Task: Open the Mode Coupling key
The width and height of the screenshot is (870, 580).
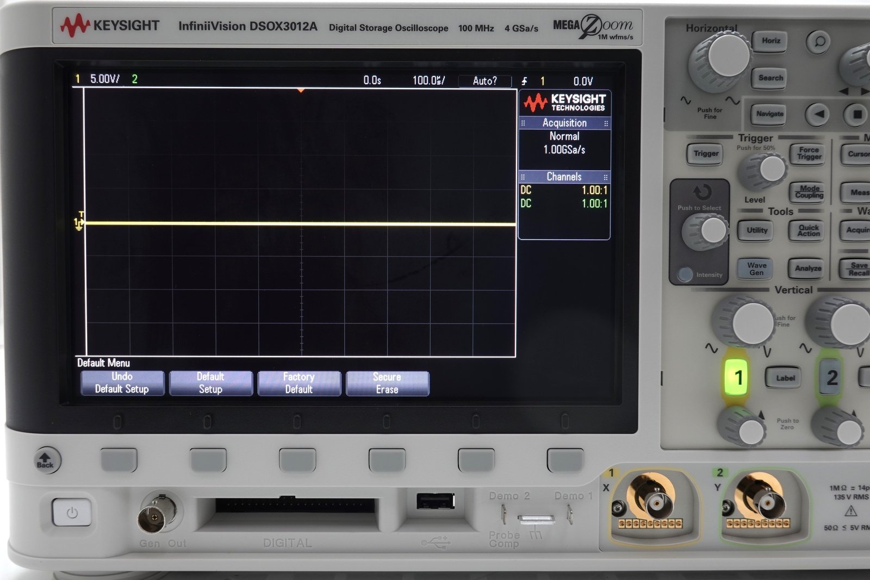Action: [809, 192]
